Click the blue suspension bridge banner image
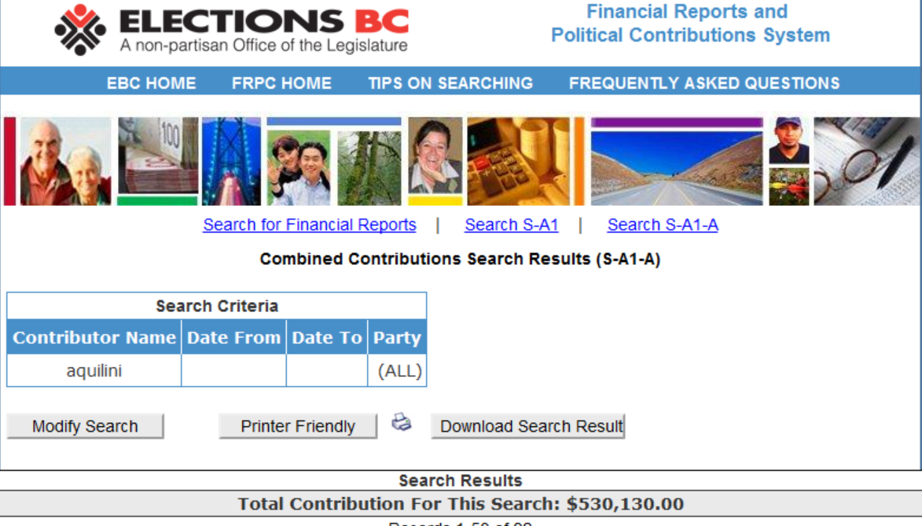Screen dimensions: 922x526 [x=231, y=162]
